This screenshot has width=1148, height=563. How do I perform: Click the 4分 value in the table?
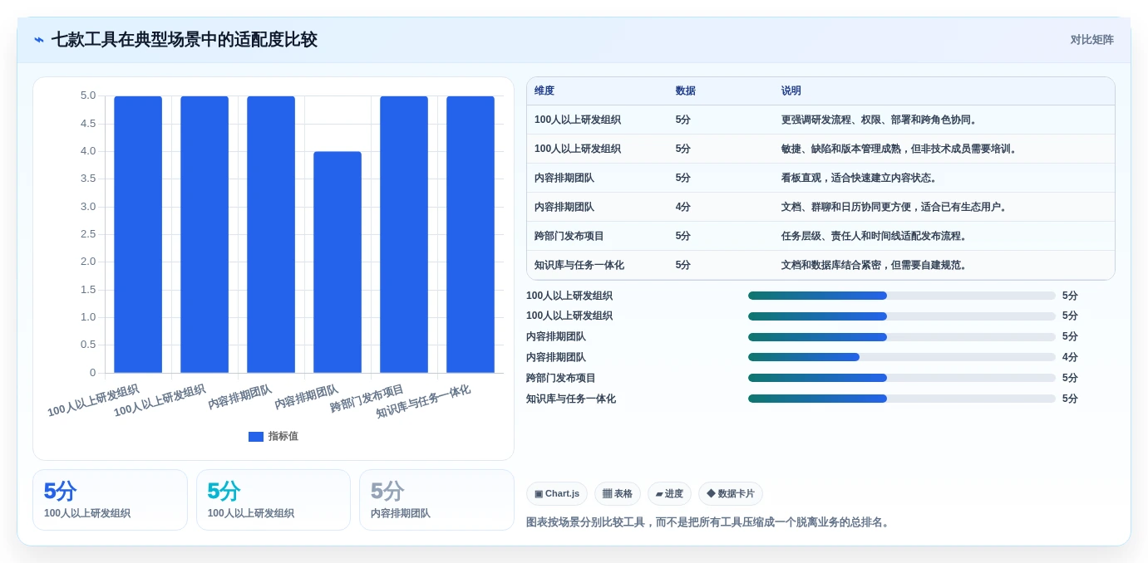tap(683, 208)
